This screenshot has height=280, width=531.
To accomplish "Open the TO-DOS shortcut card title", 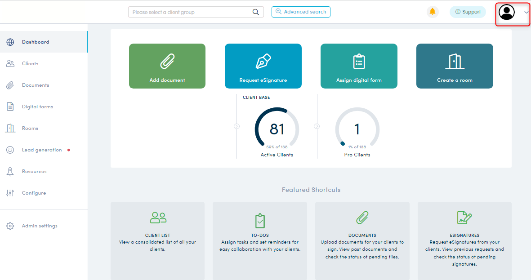I will (260, 236).
